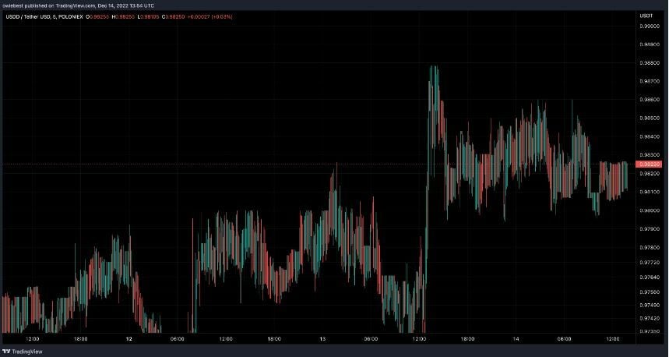Click the 0.97720 price axis label
669x357 pixels.
click(649, 262)
